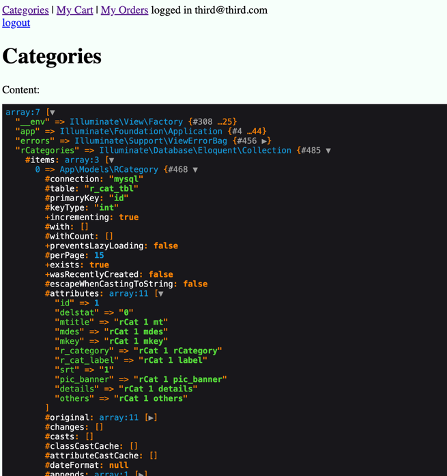Collapse the top-level array:7 dump
This screenshot has height=476, width=447.
coord(52,113)
